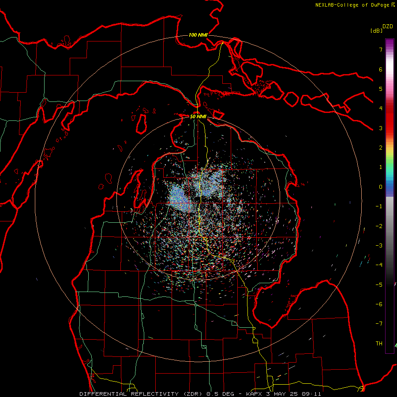Viewport: 397px width, 397px height.
Task: Click the -4 dB value on color scale
Action: (379, 265)
